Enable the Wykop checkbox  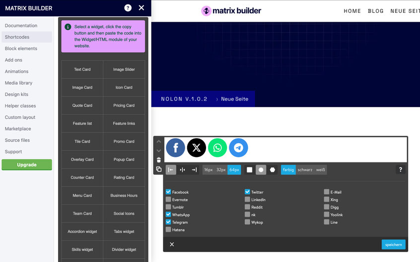click(x=247, y=221)
